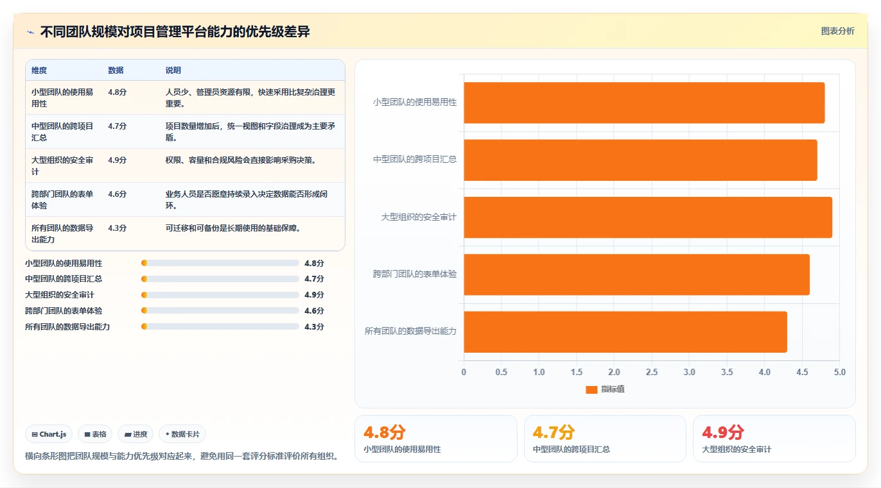This screenshot has height=488, width=881.
Task: Click the 所有团队的数据导出能力 progress bar
Action: pos(220,326)
